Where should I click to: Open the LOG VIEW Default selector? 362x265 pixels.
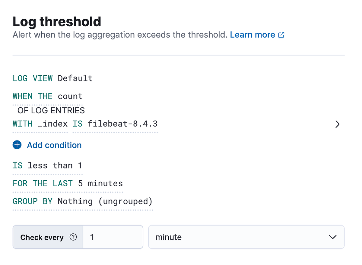point(75,78)
